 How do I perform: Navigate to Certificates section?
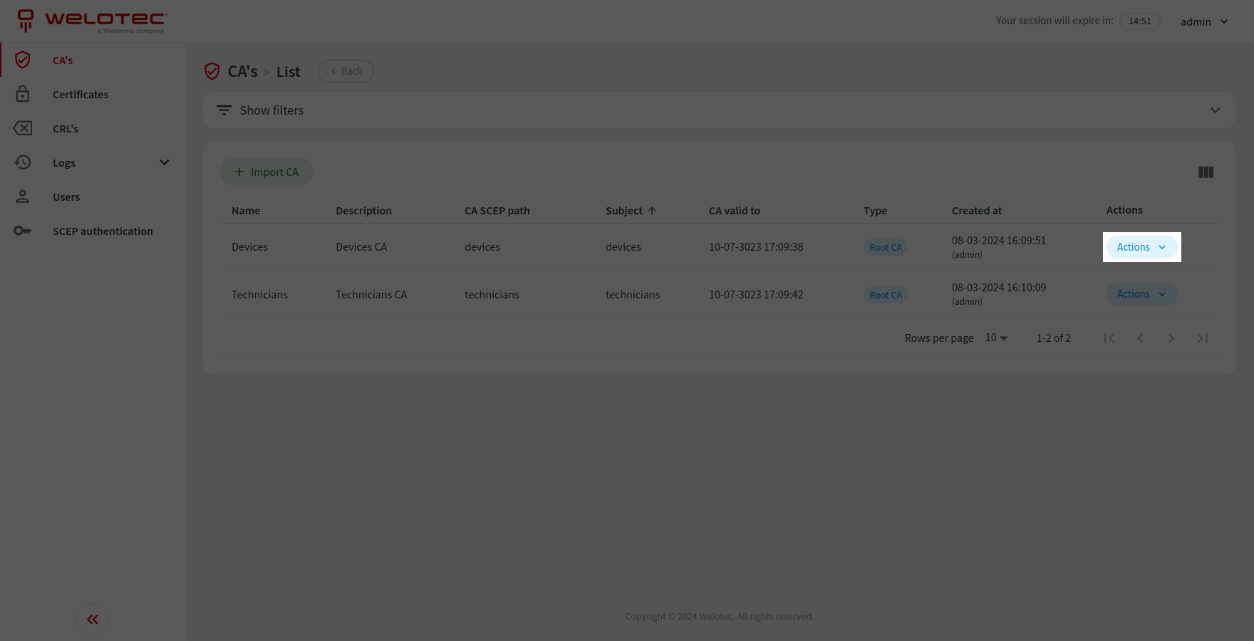(x=81, y=95)
